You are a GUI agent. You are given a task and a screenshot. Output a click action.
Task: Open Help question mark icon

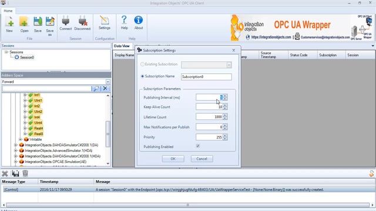tap(124, 20)
